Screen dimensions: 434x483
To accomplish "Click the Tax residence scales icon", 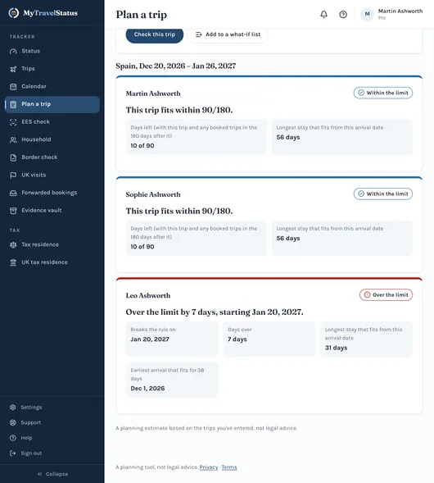I will point(13,244).
